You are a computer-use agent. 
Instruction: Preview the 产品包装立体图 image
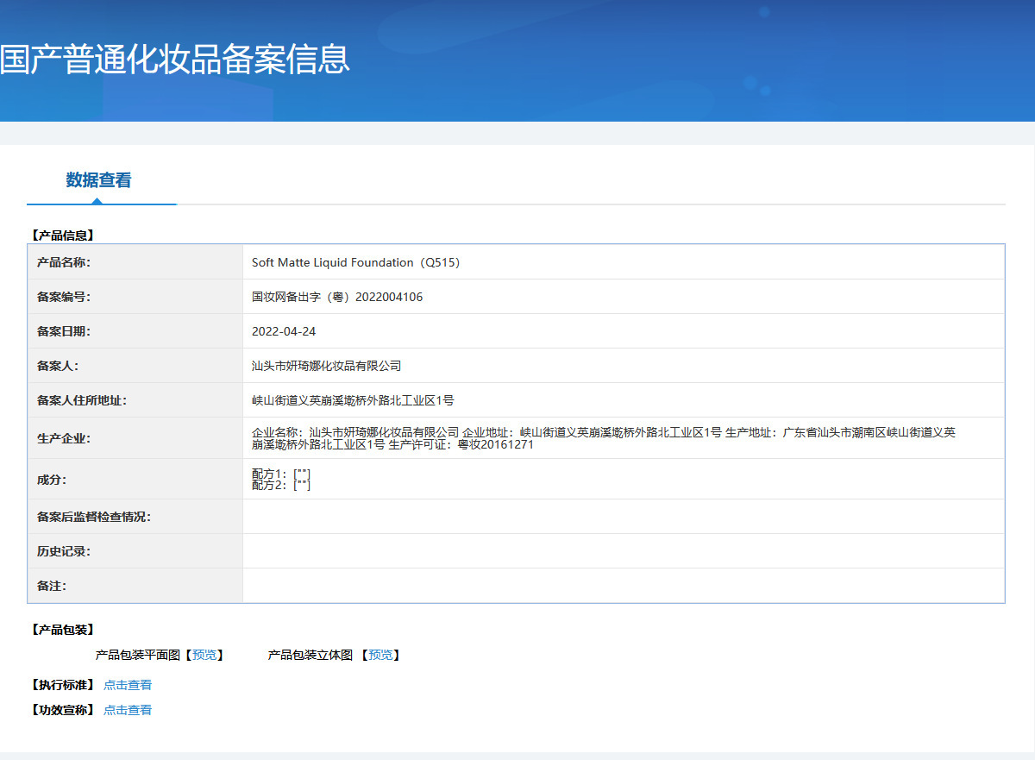point(380,655)
